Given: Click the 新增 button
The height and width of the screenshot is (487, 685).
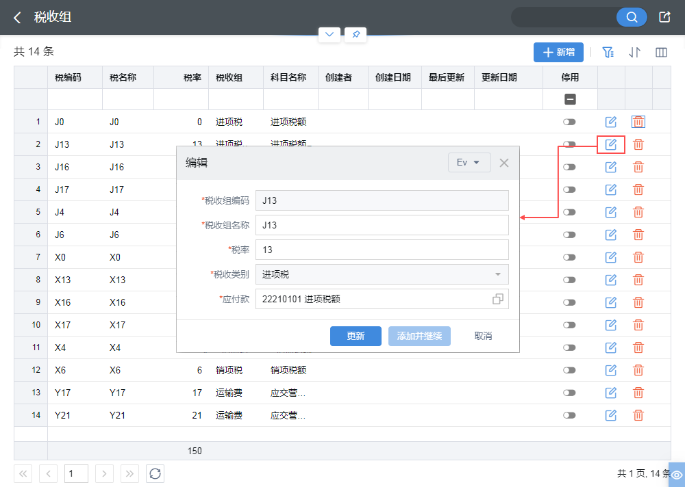Looking at the screenshot, I should pos(558,53).
